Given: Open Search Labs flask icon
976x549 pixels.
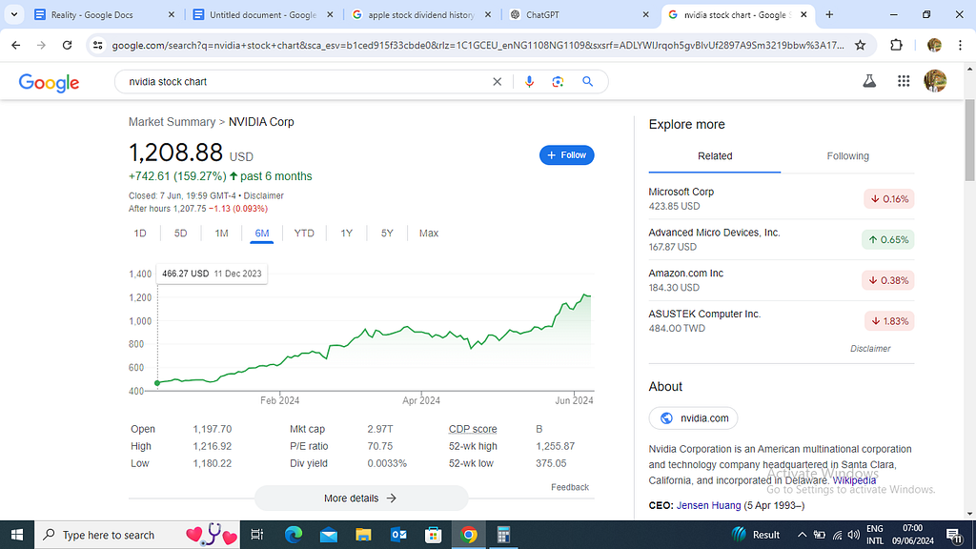Looking at the screenshot, I should 869,81.
